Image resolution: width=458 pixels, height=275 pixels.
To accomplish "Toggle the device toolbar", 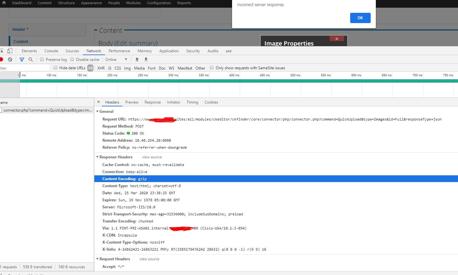I will pyautogui.click(x=10, y=51).
